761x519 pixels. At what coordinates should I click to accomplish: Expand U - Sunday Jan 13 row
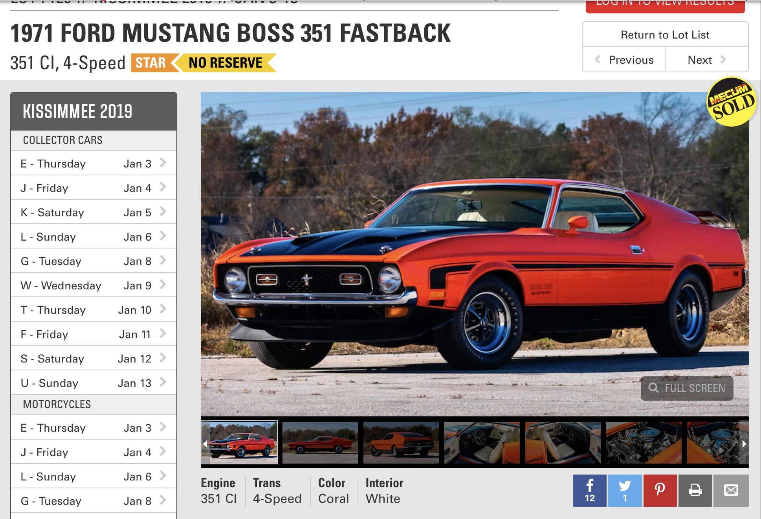(94, 383)
